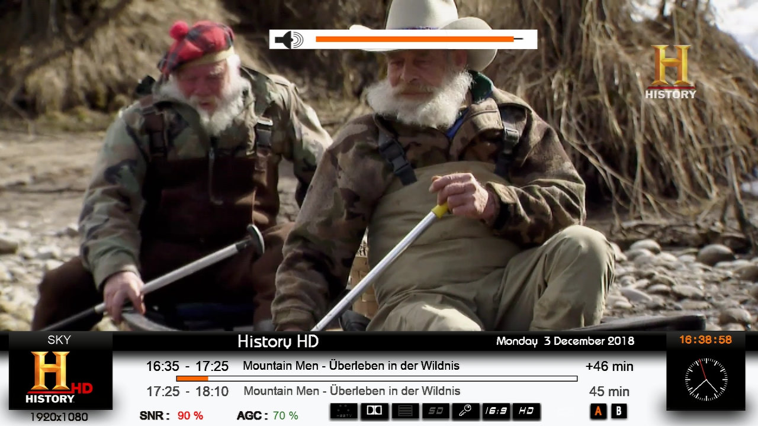The image size is (758, 426).
Task: Click the programme progress bar
Action: (377, 379)
